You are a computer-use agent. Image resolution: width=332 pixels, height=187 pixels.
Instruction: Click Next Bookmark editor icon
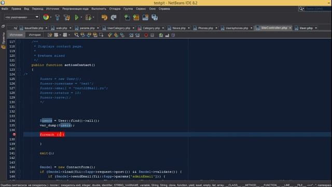point(116,35)
